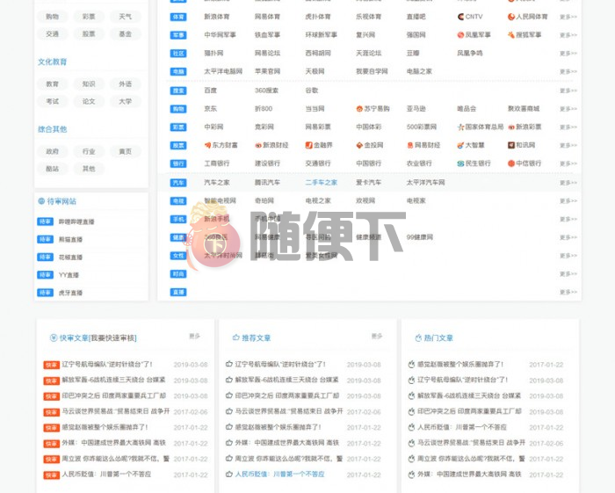Image resolution: width=615 pixels, height=493 pixels.
Task: Open 网易财经 link with red icon
Action: pos(423,145)
